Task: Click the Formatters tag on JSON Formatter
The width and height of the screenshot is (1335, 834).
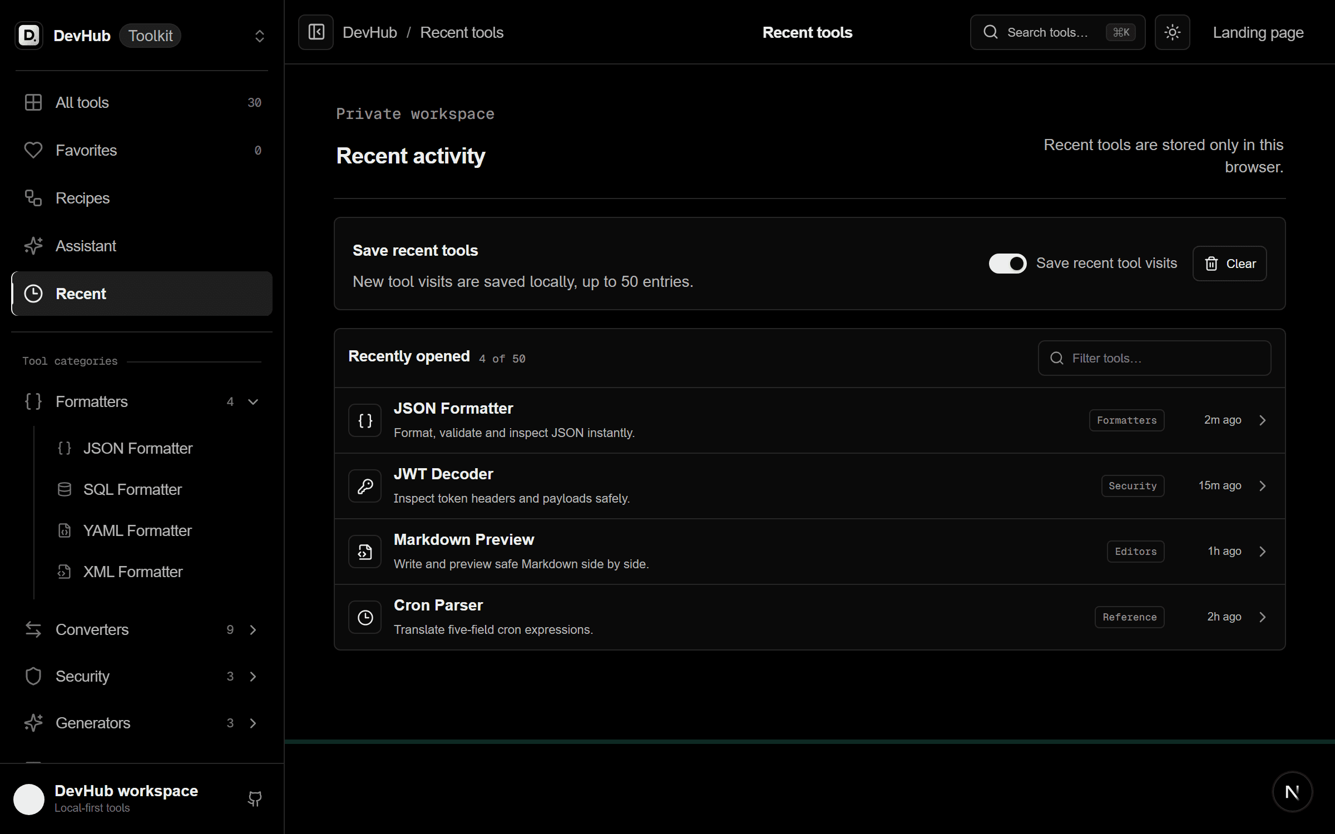Action: (x=1126, y=420)
